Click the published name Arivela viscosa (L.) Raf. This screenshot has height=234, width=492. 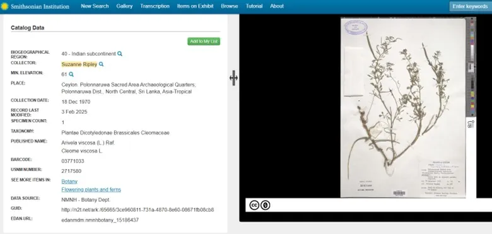(88, 143)
